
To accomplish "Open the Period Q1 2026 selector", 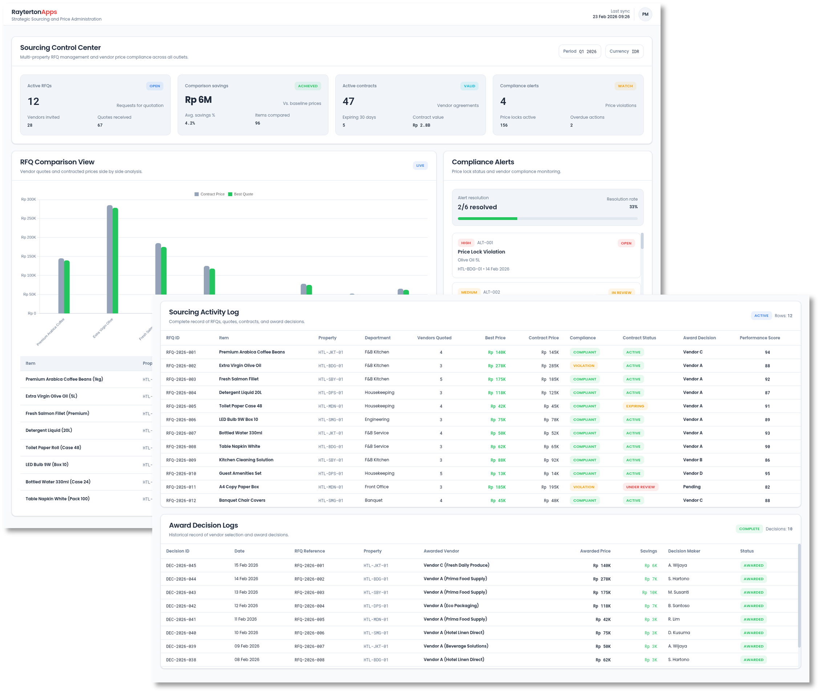I will 579,52.
